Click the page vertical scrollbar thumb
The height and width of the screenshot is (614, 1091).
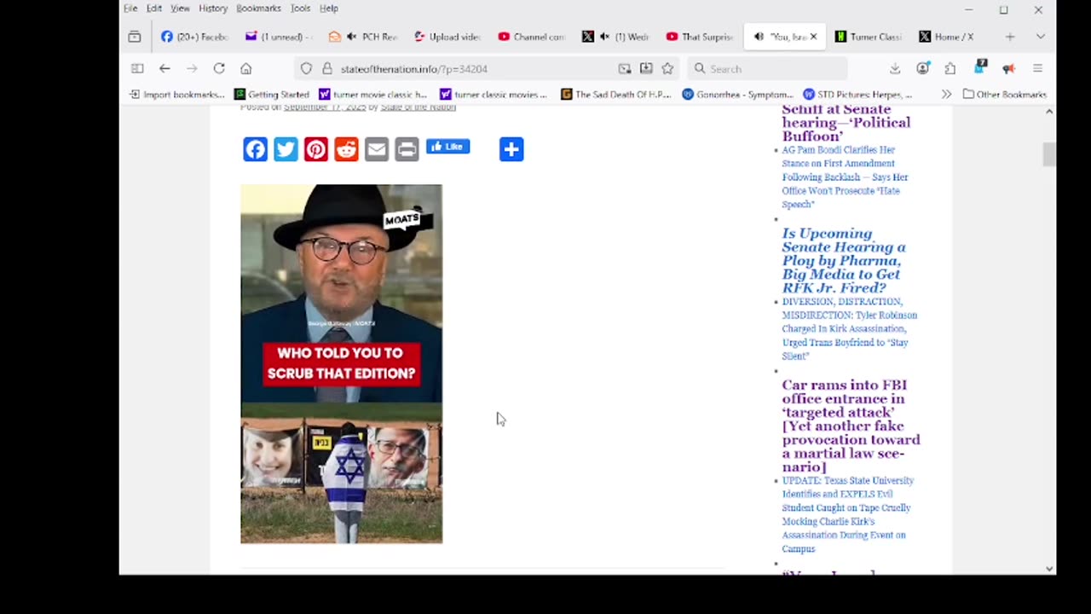[1049, 155]
